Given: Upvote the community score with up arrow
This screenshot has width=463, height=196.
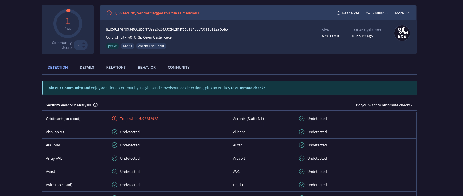Looking at the screenshot, I should click(x=84, y=43).
